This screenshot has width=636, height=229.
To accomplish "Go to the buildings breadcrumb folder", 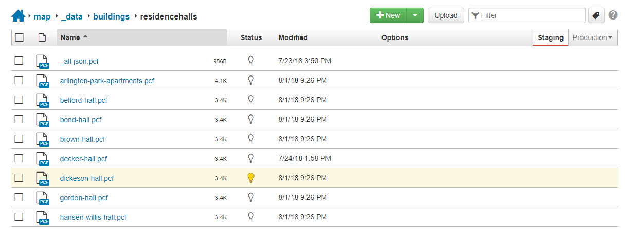I will click(x=111, y=16).
